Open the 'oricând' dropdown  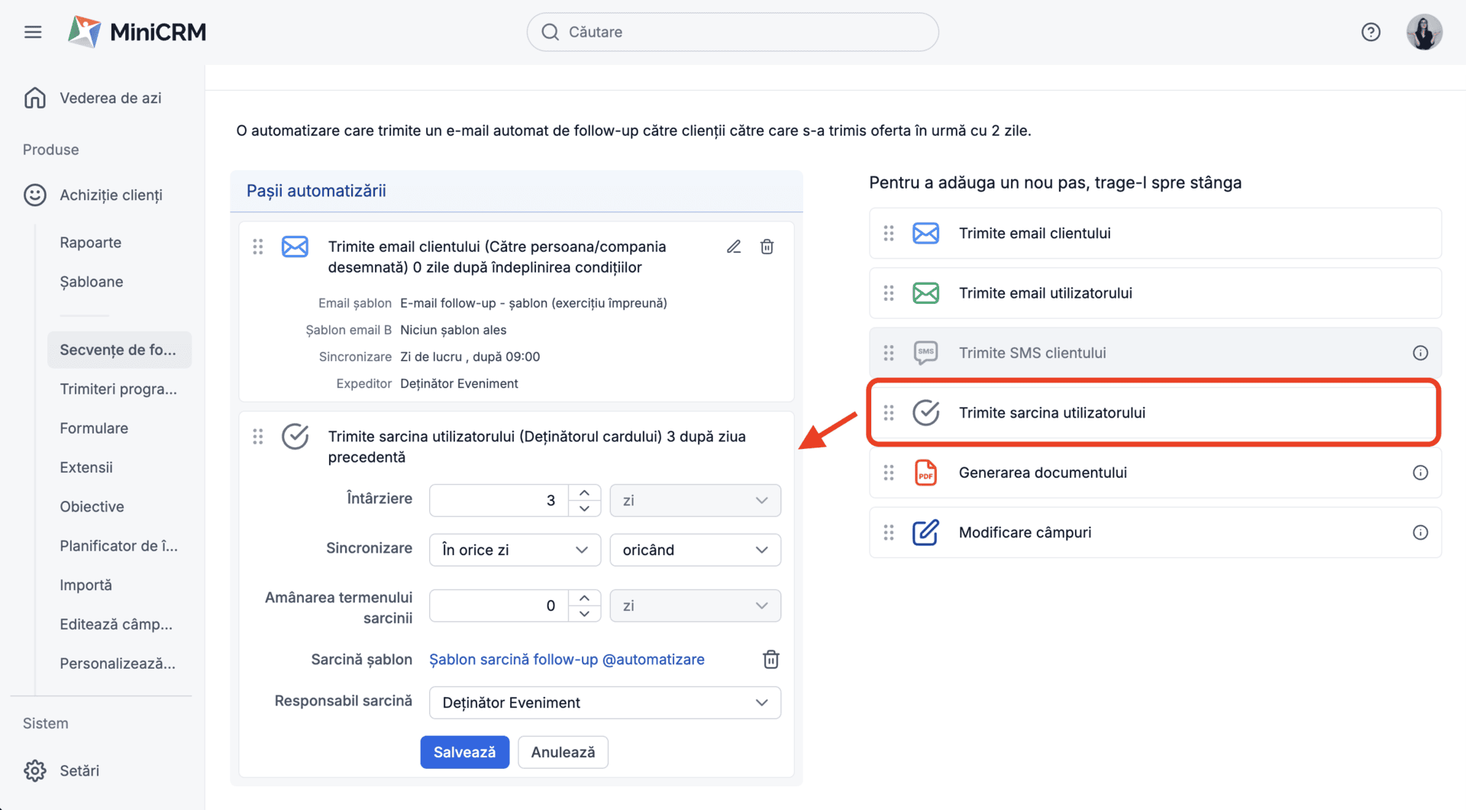695,550
